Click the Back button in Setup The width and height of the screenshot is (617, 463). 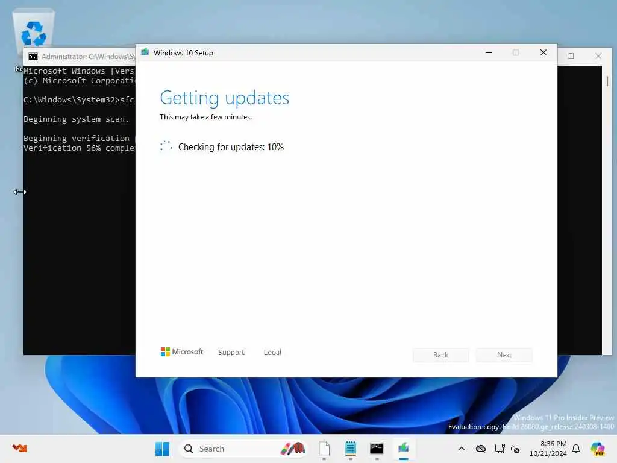pos(440,354)
